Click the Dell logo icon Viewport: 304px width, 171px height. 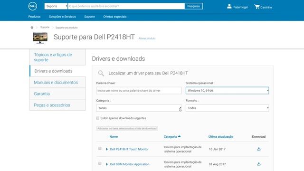click(33, 6)
